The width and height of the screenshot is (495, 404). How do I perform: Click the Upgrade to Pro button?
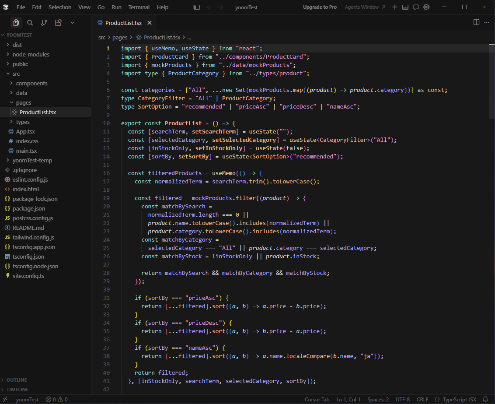pyautogui.click(x=320, y=7)
